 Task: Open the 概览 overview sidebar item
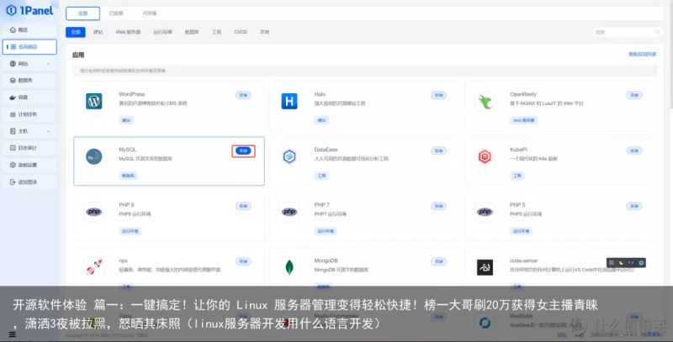tap(29, 30)
